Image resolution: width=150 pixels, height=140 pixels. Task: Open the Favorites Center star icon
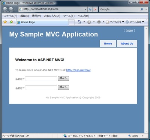tap(5, 22)
